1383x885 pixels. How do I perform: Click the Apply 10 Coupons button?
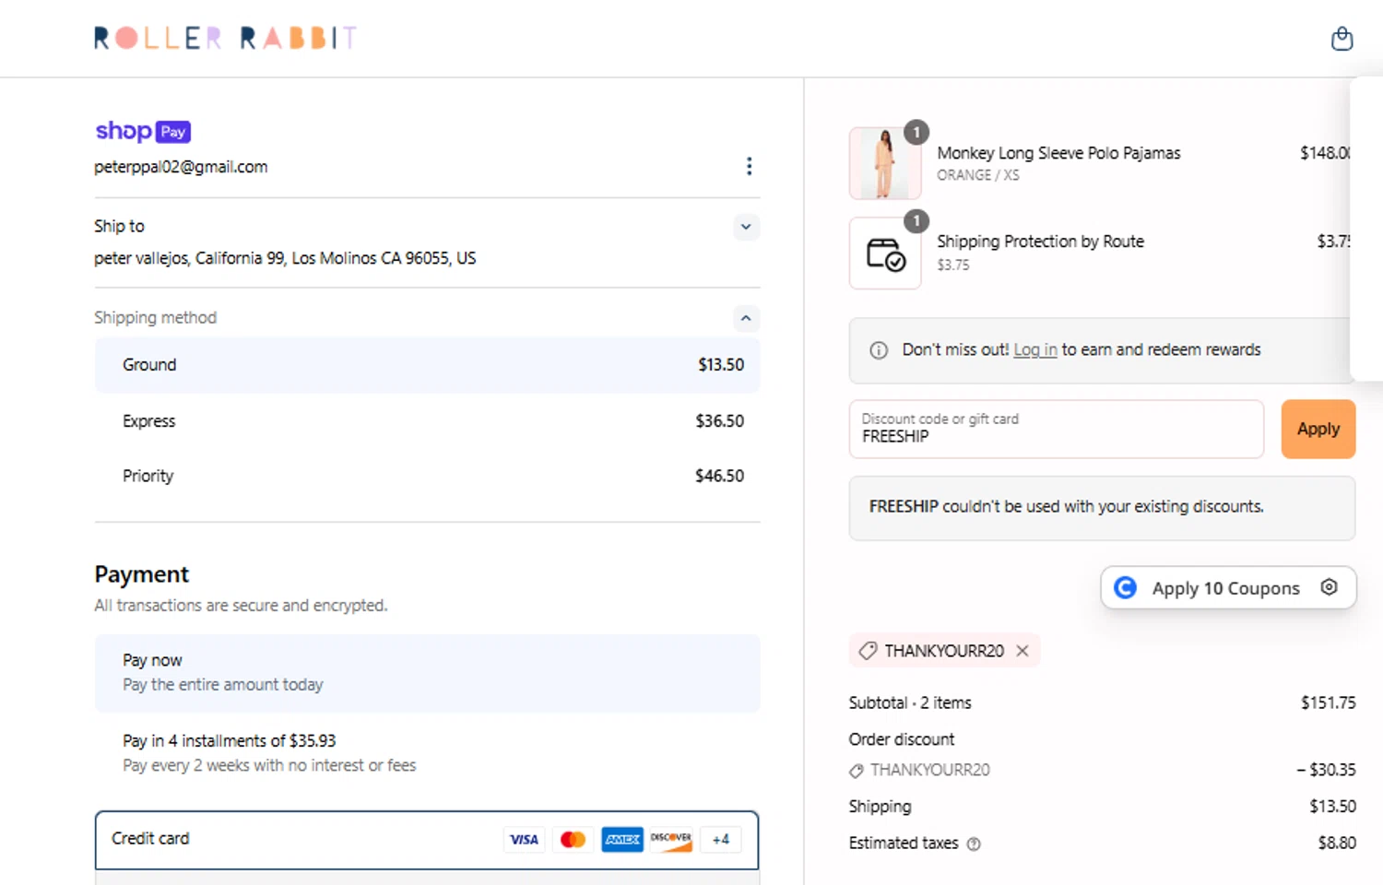pos(1228,588)
